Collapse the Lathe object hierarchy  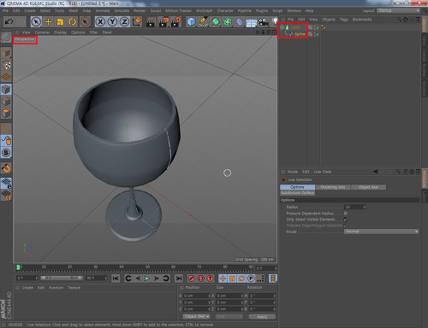282,27
